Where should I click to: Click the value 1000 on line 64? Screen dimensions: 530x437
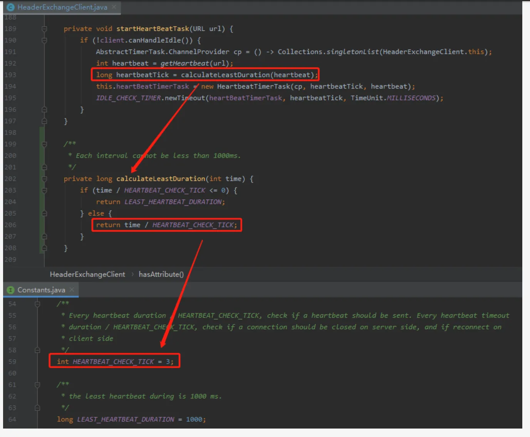click(194, 419)
